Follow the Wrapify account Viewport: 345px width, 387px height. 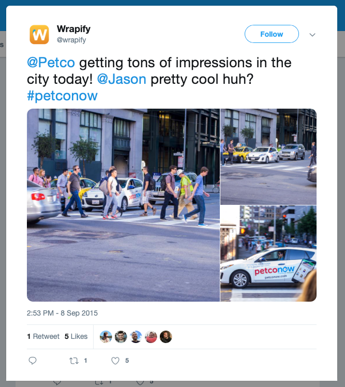click(x=272, y=34)
